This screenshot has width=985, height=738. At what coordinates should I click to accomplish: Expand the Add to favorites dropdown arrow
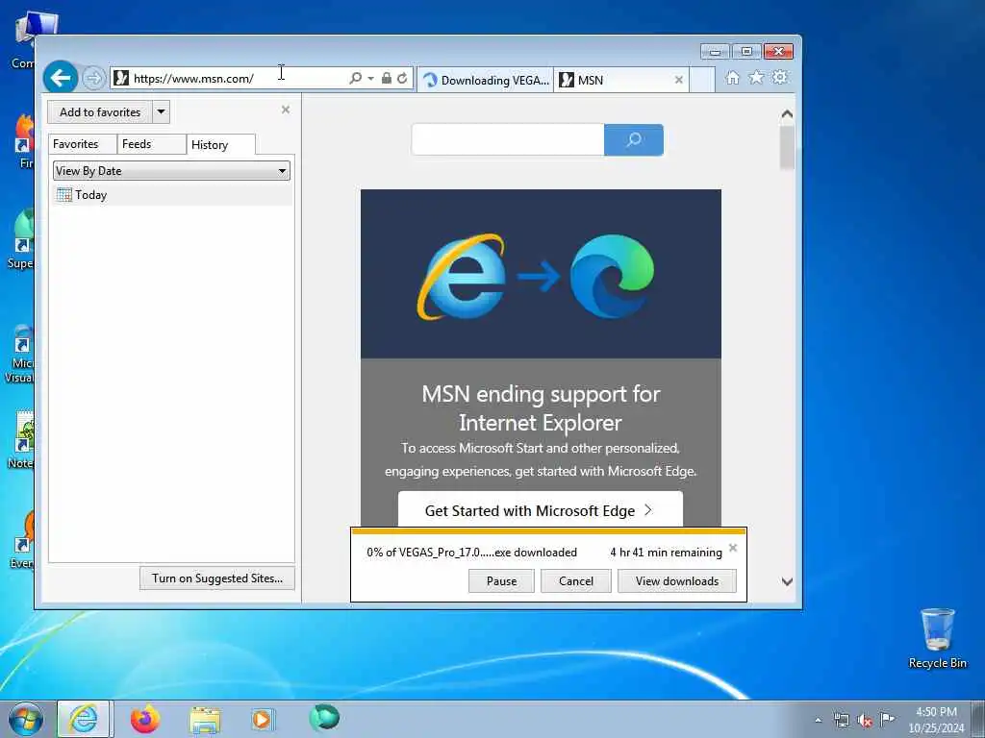point(161,112)
